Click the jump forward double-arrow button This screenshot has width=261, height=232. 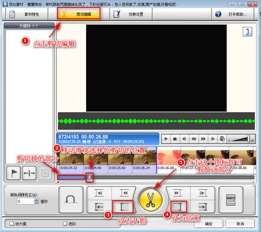[x=177, y=193]
